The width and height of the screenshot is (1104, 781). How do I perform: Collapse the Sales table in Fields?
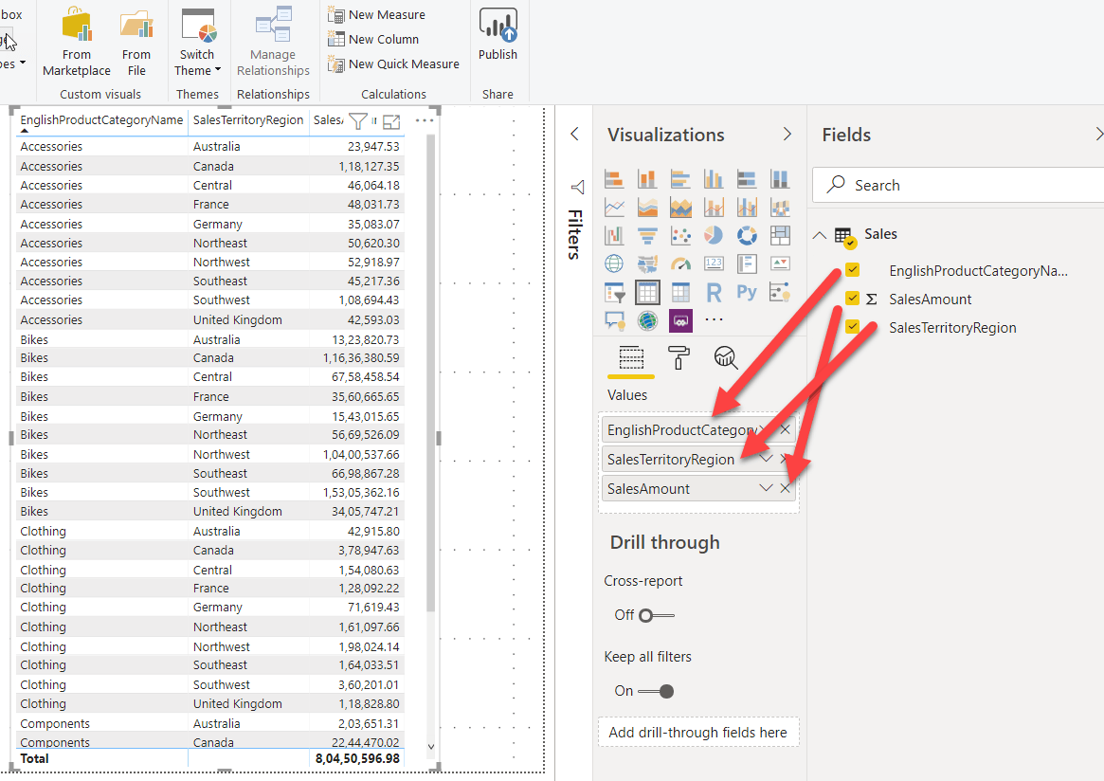[x=820, y=235]
